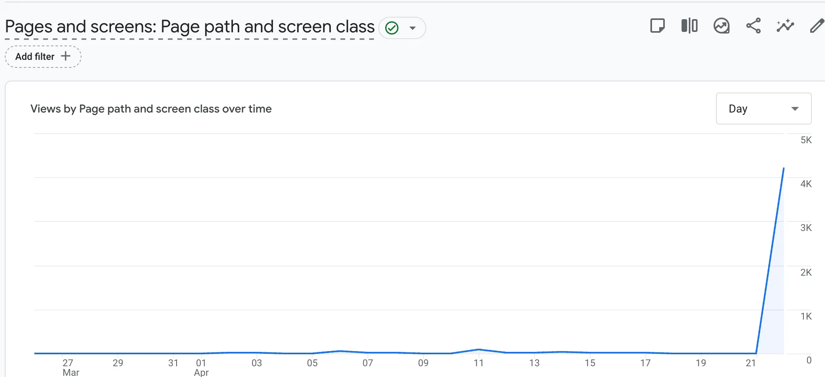Expand the data quality dropdown arrow

pyautogui.click(x=413, y=28)
